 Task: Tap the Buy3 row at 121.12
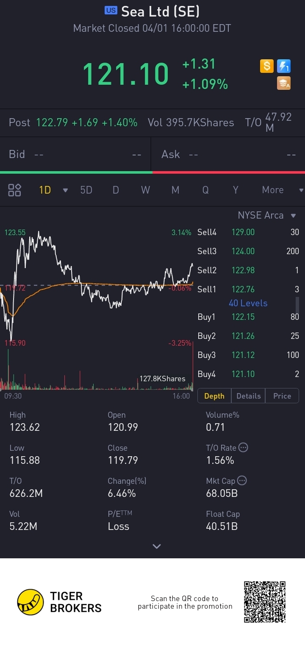[248, 355]
